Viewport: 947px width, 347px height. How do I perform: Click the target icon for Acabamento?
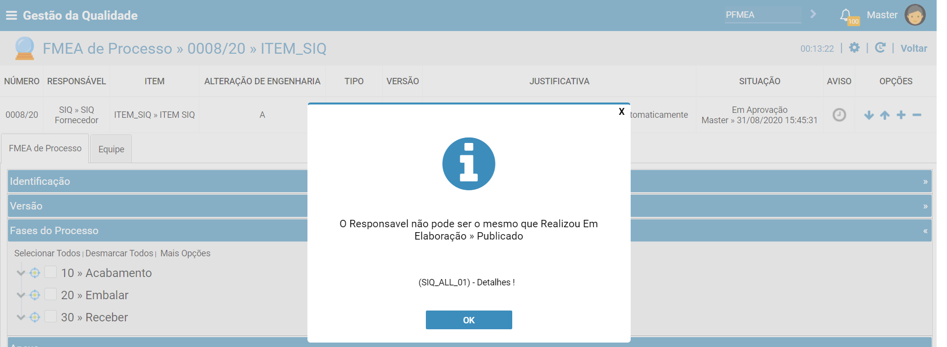[x=35, y=273]
